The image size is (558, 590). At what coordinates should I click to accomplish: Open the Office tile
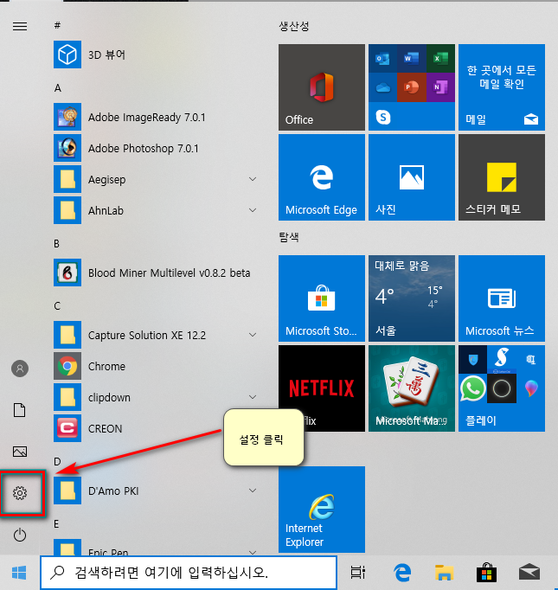[x=322, y=87]
